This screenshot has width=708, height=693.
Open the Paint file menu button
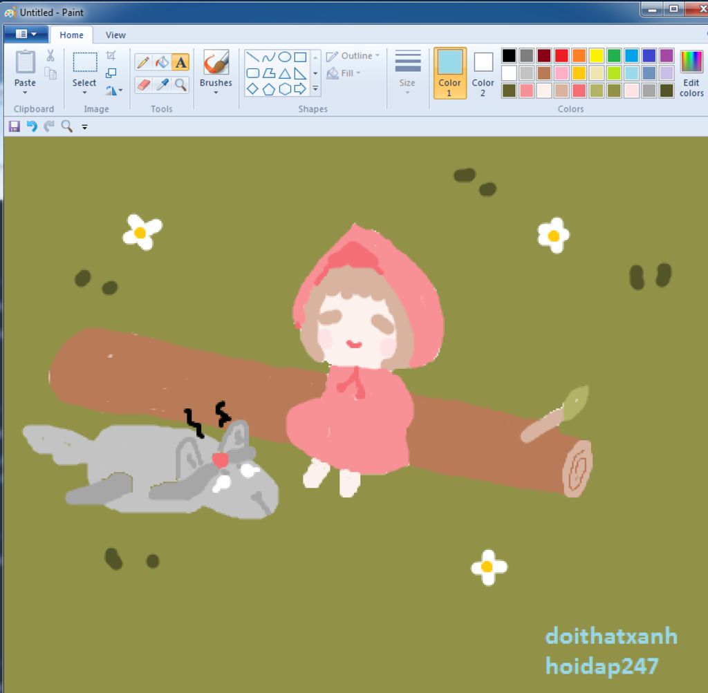26,34
